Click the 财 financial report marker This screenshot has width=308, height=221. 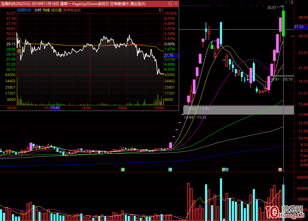click(x=227, y=169)
